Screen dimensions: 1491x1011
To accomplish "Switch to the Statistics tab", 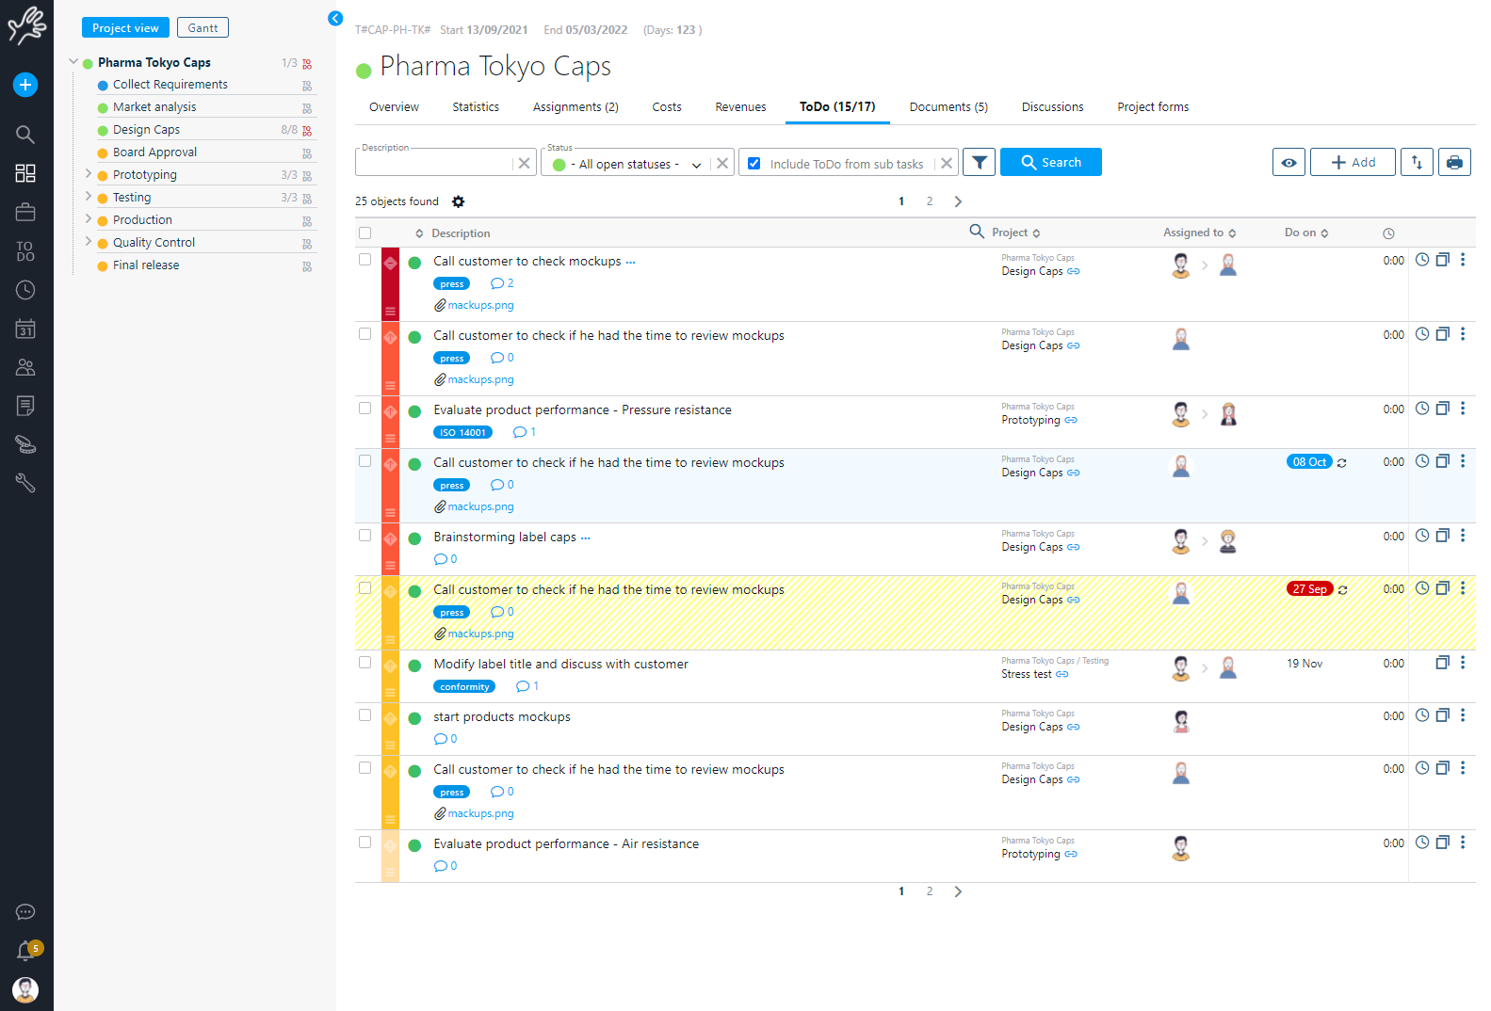I will pos(476,107).
